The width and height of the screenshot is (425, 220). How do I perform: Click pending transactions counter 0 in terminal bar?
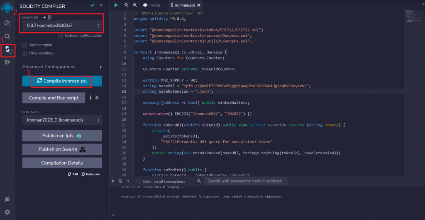pyautogui.click(x=128, y=181)
